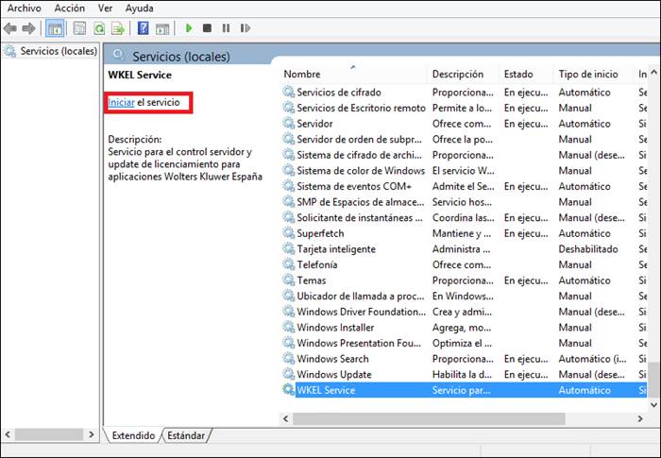Open the Help question-mark icon
Viewport: 661px width, 458px height.
(x=144, y=28)
